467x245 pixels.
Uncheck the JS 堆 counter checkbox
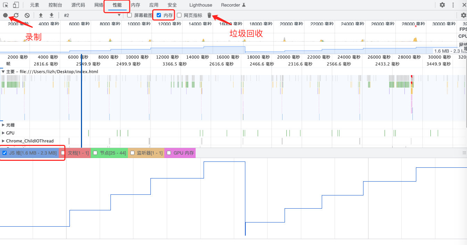click(5, 153)
